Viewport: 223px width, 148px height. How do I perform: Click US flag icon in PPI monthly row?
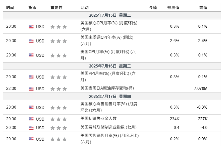point(31,77)
